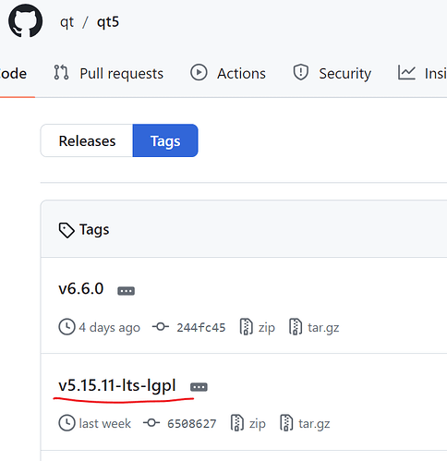
Task: Click the commit icon beside 244fc45
Action: [161, 327]
